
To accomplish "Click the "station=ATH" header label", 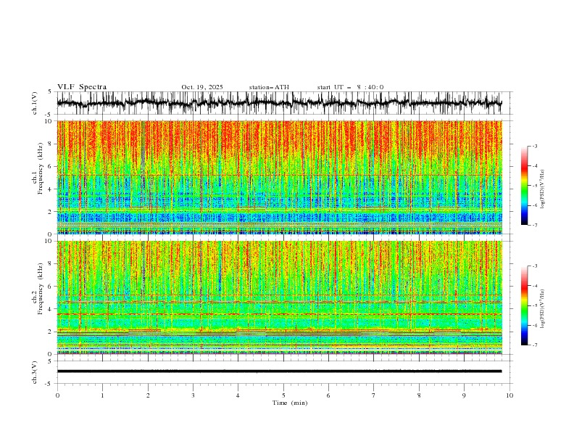I will [269, 87].
